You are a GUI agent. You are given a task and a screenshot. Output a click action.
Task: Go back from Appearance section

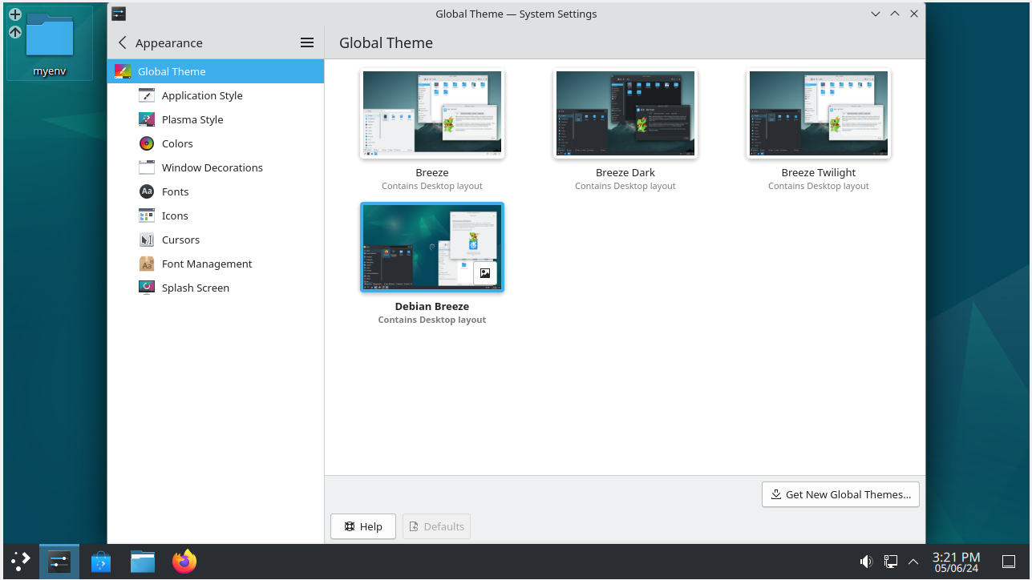[123, 42]
